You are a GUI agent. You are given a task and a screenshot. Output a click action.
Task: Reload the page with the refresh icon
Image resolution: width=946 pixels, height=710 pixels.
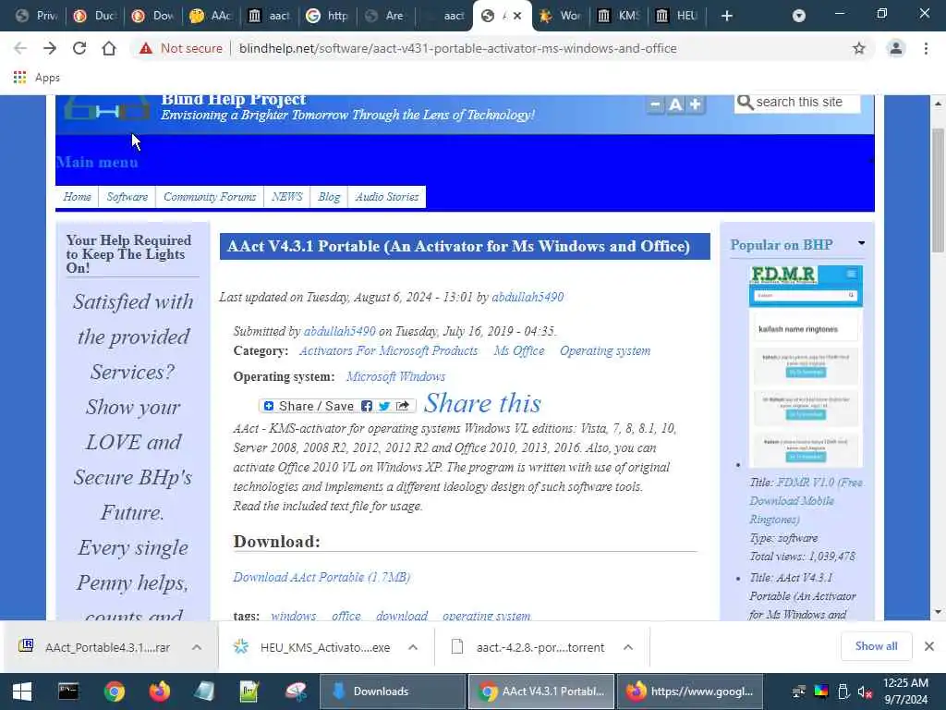pyautogui.click(x=79, y=48)
